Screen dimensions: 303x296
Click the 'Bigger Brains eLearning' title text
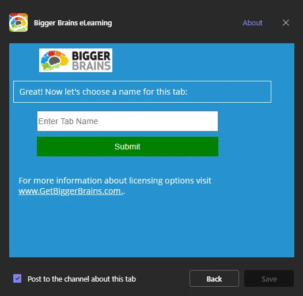click(x=73, y=23)
